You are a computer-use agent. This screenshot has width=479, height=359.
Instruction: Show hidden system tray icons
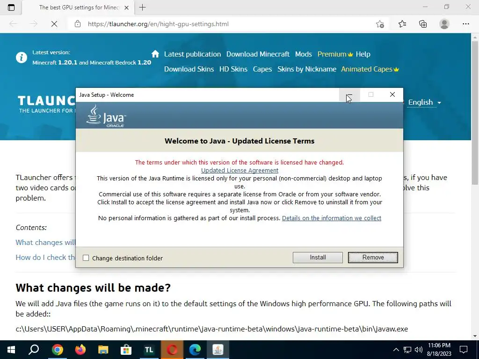click(396, 350)
